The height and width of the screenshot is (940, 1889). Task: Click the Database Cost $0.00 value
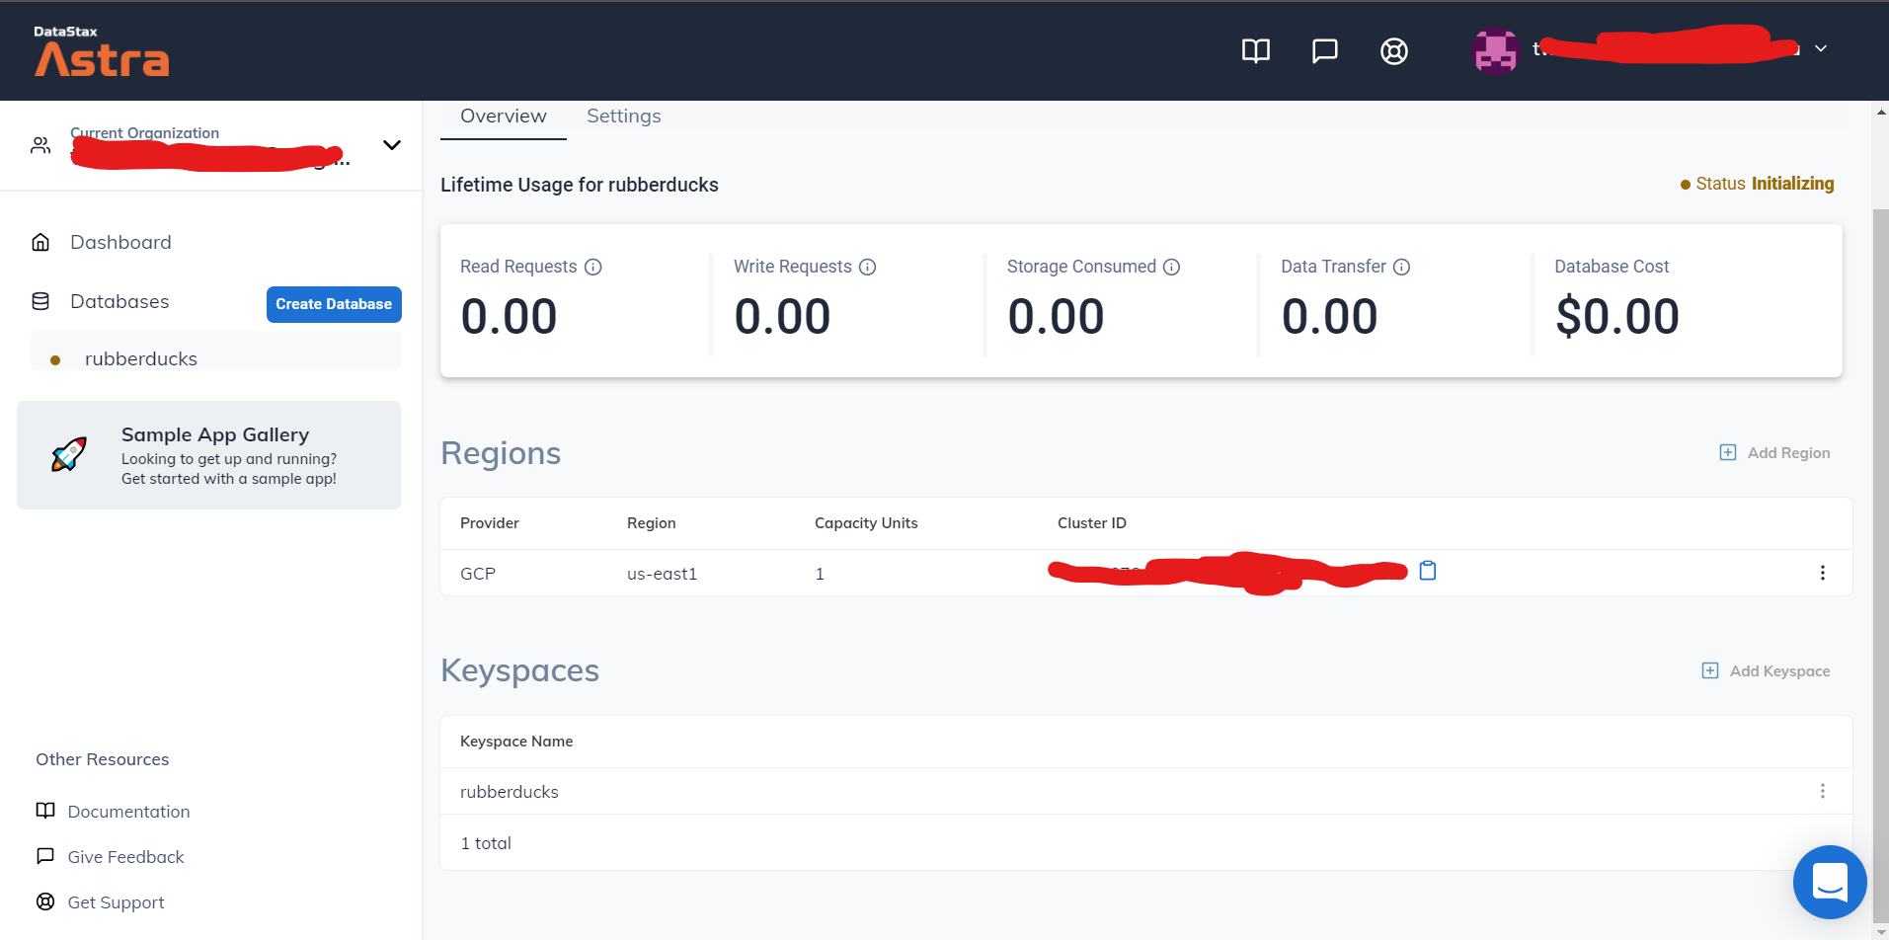[x=1617, y=317]
